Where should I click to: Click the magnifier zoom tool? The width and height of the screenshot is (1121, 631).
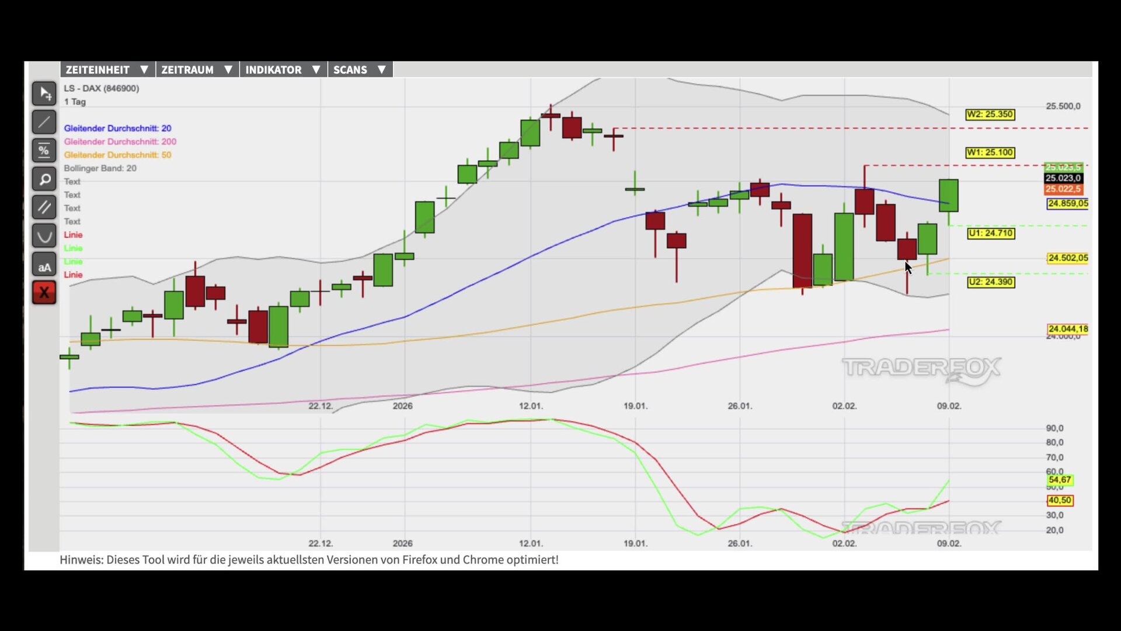point(44,179)
